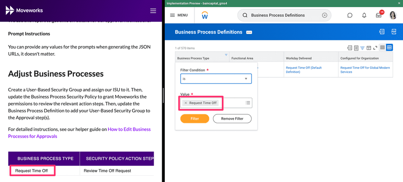
Task: Click the '1 of 570 items' count text
Action: [185, 48]
